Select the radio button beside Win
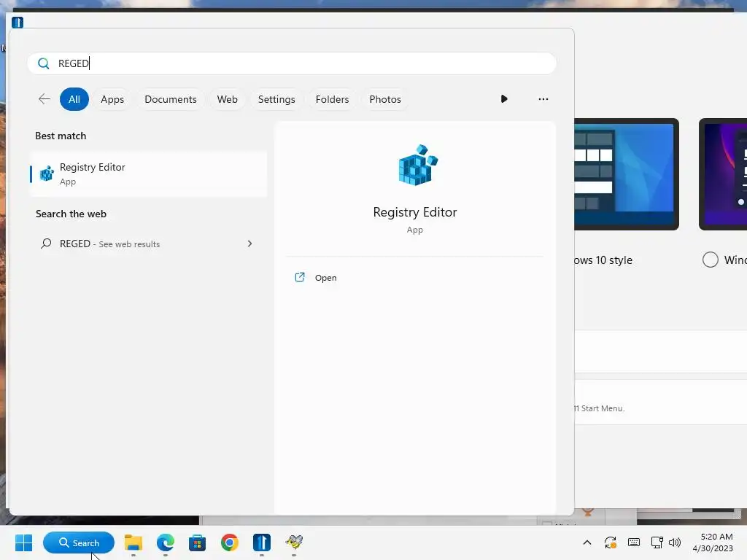747x560 pixels. [x=711, y=260]
